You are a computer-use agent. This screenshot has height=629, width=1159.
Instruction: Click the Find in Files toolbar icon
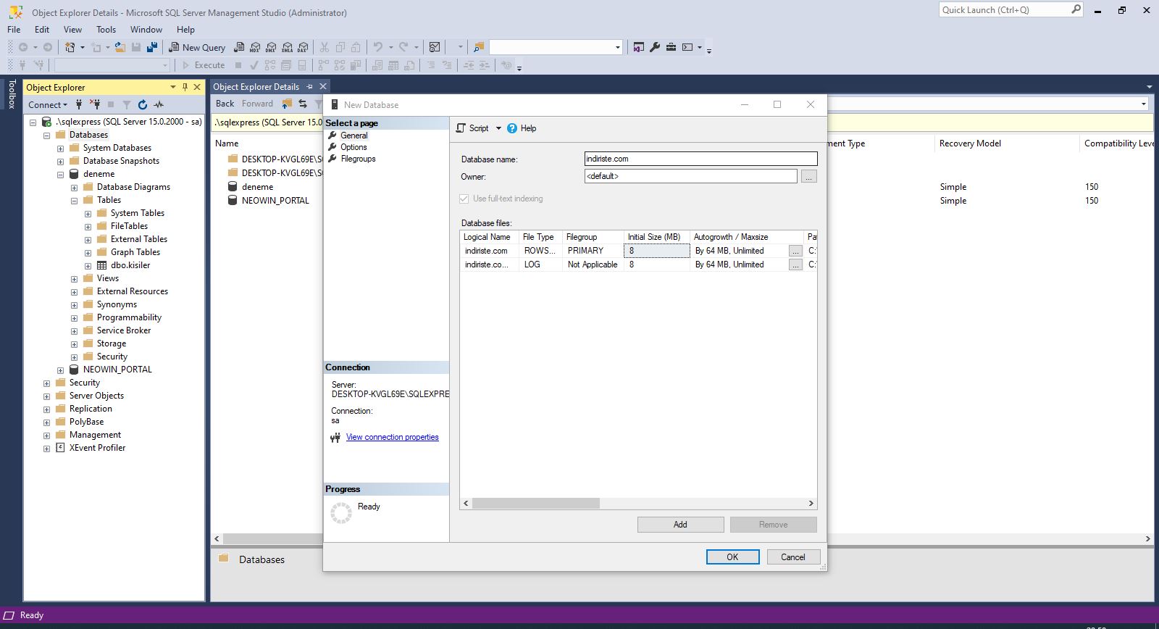click(x=479, y=47)
